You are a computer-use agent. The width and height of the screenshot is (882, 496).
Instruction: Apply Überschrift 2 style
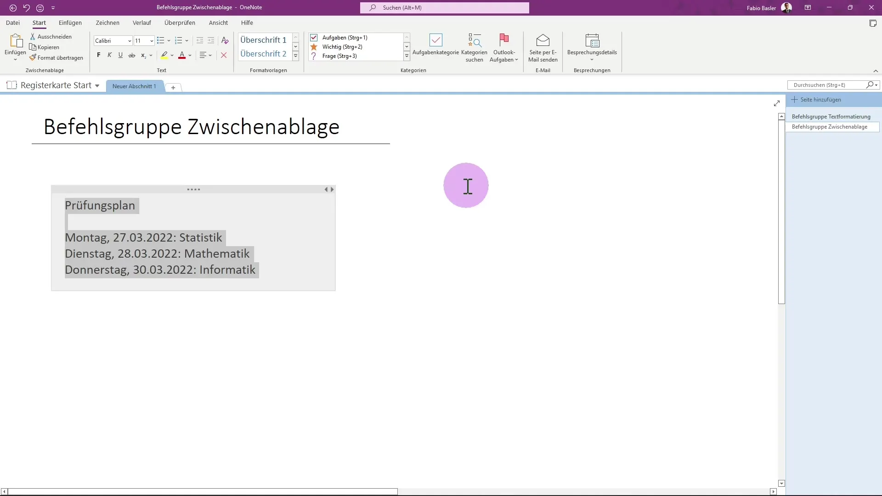(263, 54)
